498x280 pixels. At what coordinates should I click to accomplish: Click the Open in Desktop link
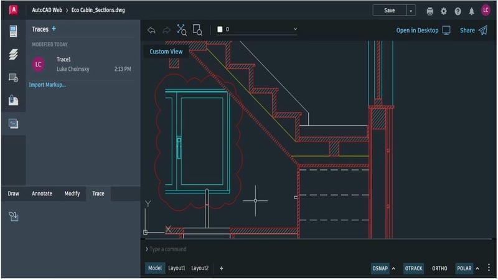[417, 30]
